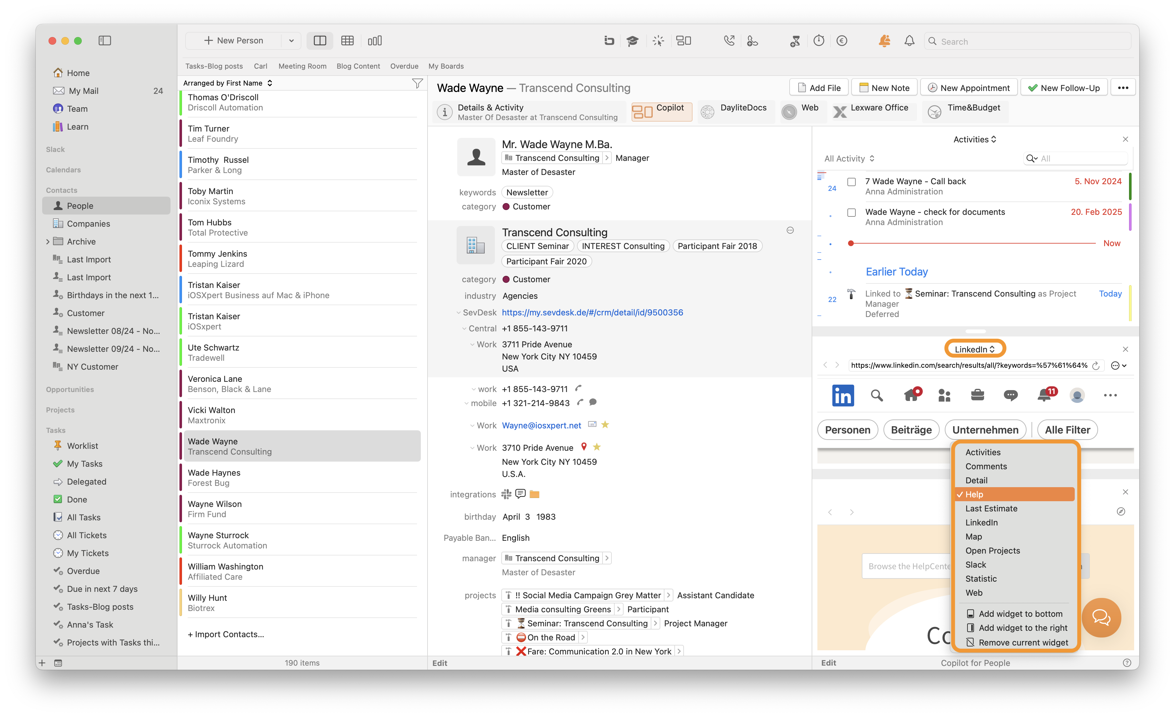Click the Search field in toolbar
Image resolution: width=1175 pixels, height=717 pixels.
(1027, 41)
